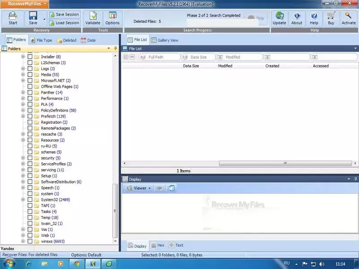Viewport: 359px width, 269px height.
Task: Check the Temp folder checkbox
Action: pyautogui.click(x=30, y=217)
